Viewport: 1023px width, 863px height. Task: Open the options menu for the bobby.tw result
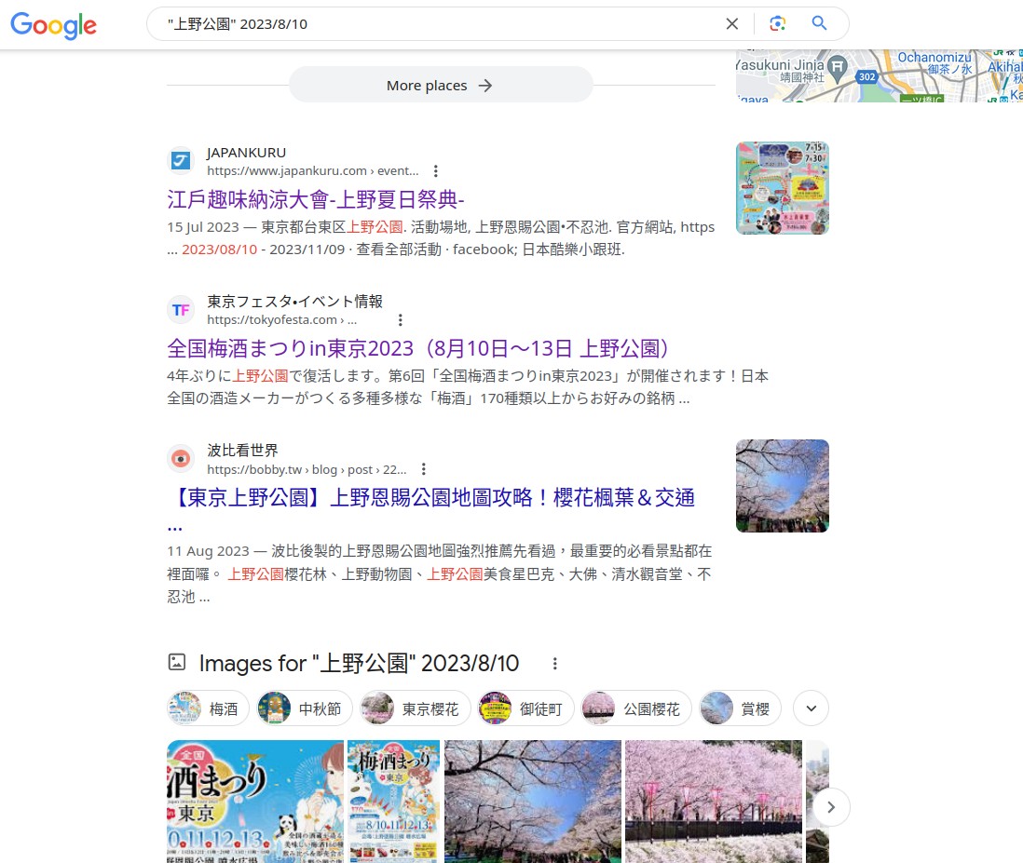click(x=423, y=469)
